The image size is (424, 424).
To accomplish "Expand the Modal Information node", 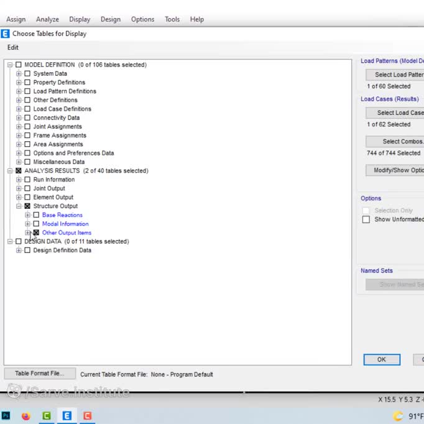I will click(27, 224).
